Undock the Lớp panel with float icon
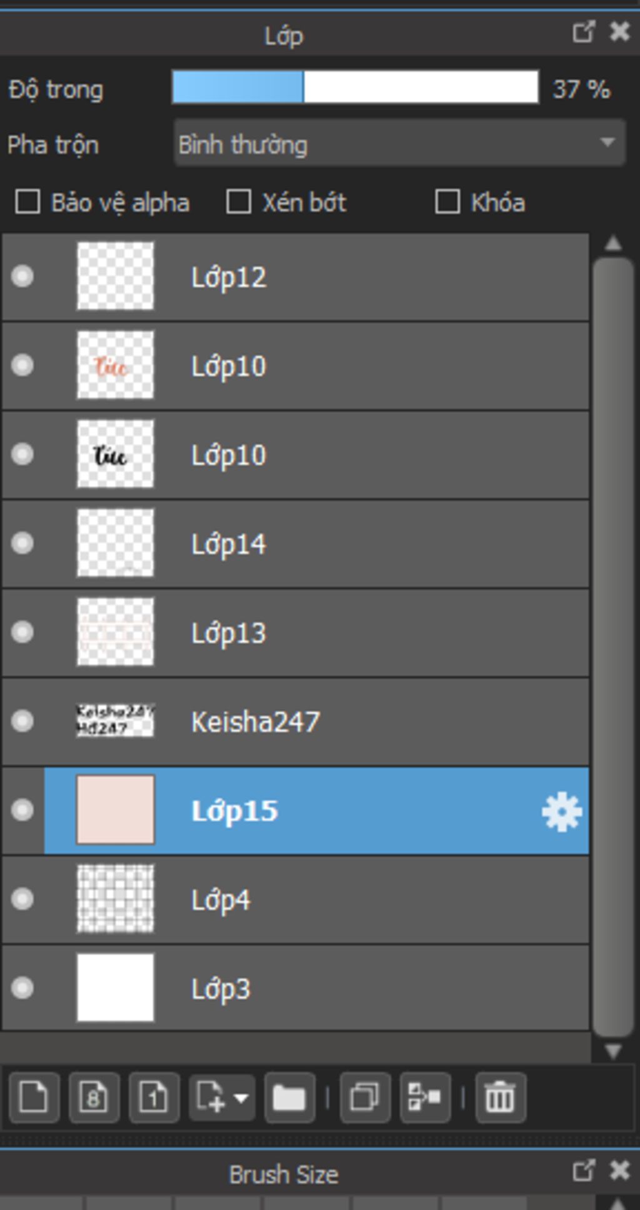640x1210 pixels. tap(583, 32)
